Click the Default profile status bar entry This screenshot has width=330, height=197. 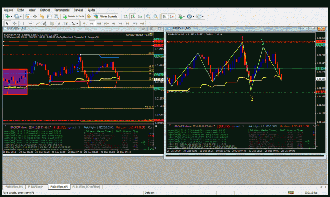coord(149,193)
